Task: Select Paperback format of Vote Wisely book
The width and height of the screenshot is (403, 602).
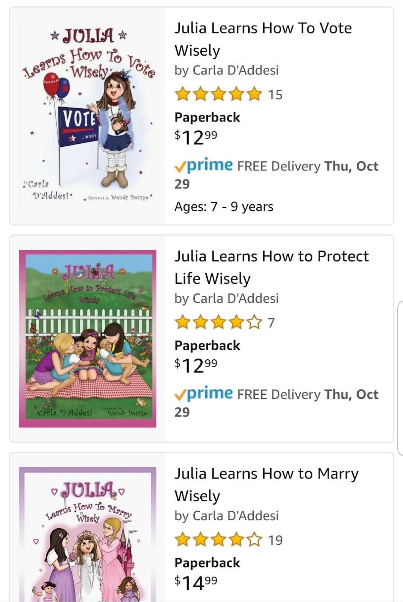Action: 207,117
